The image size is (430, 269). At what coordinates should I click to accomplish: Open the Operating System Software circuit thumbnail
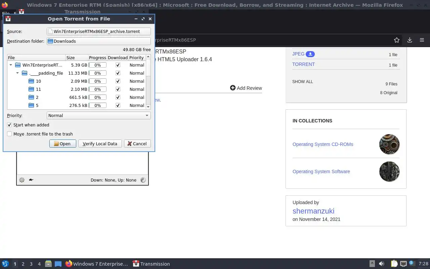(389, 171)
